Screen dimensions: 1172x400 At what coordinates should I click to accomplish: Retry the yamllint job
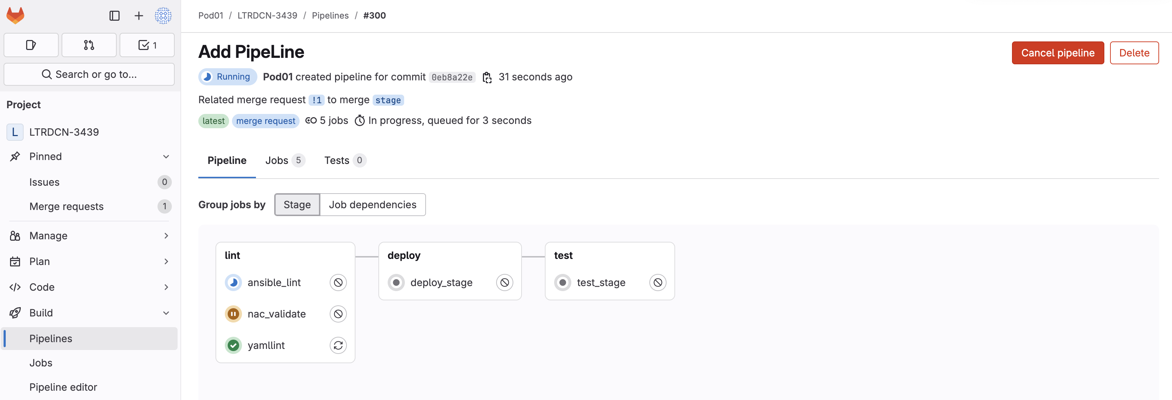(338, 345)
